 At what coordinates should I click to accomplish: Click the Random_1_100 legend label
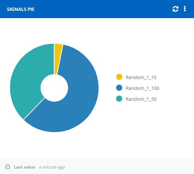142,88
